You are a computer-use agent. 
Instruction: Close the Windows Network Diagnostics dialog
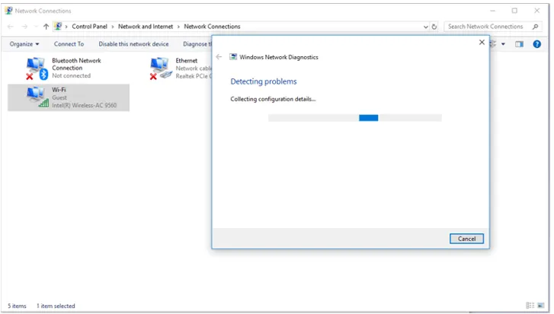point(482,43)
